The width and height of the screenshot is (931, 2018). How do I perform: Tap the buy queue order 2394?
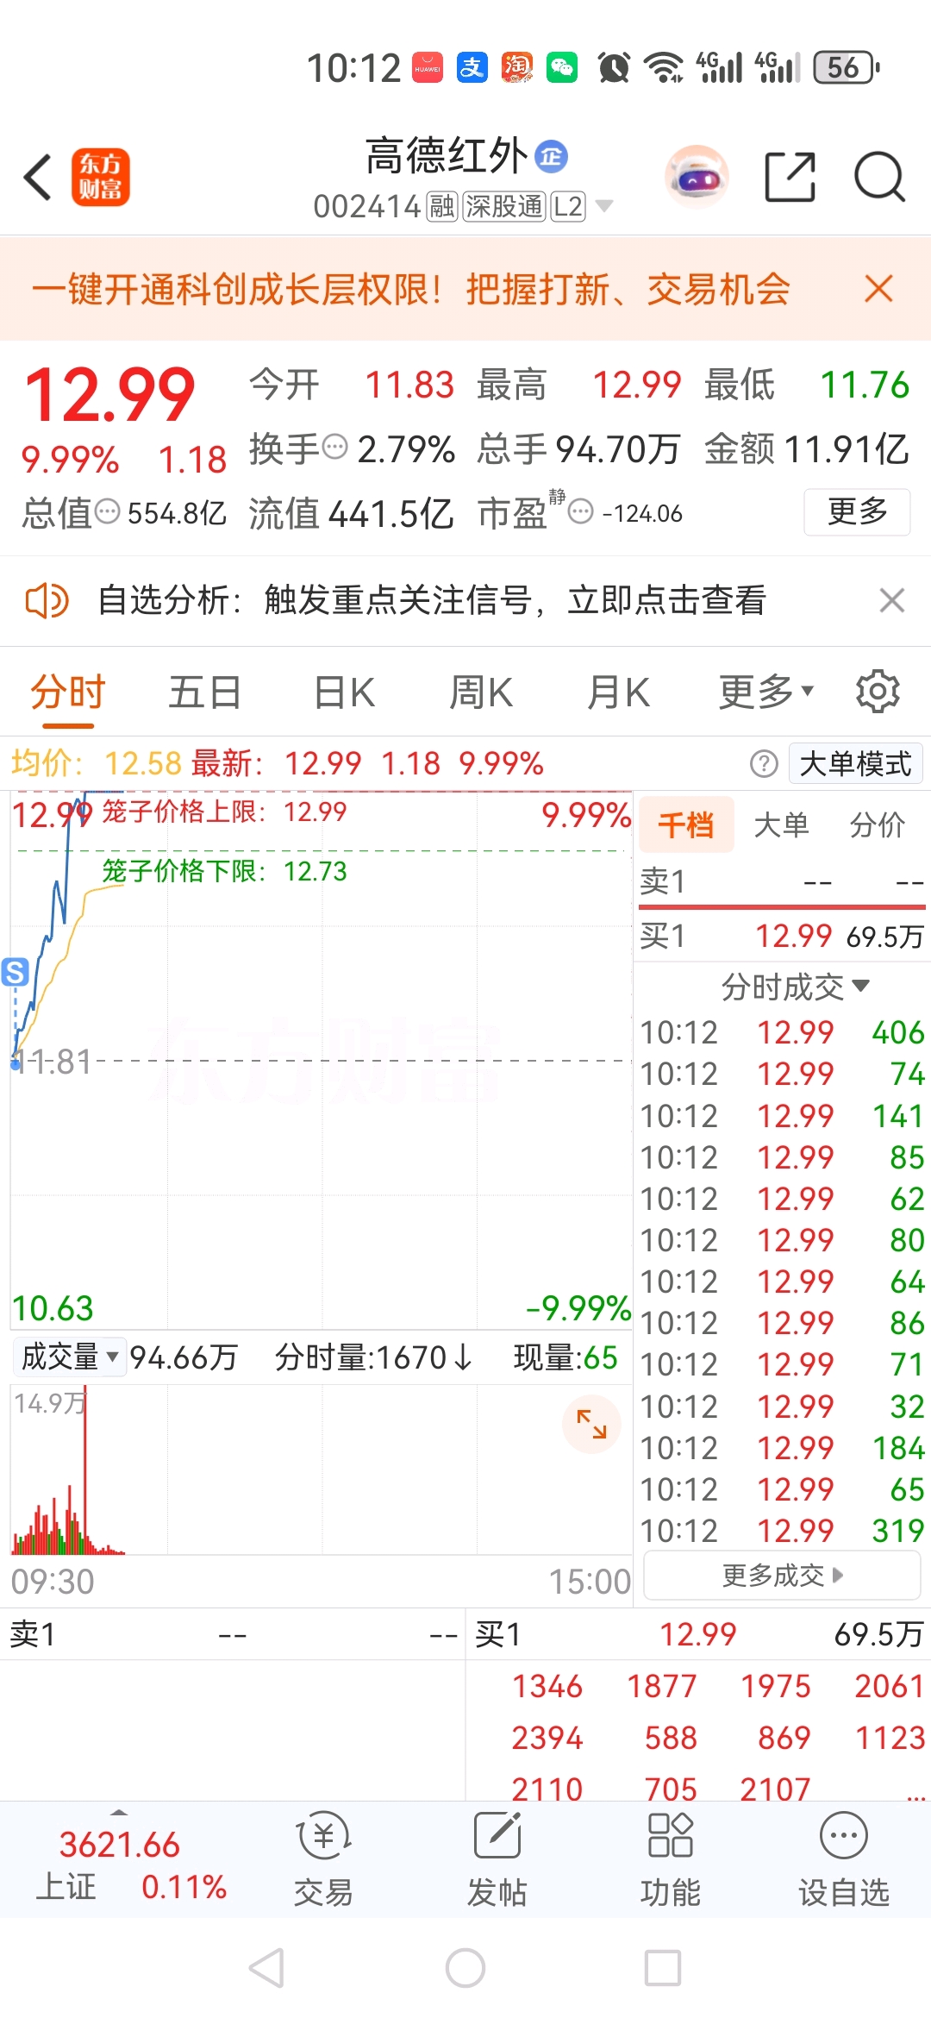547,1738
